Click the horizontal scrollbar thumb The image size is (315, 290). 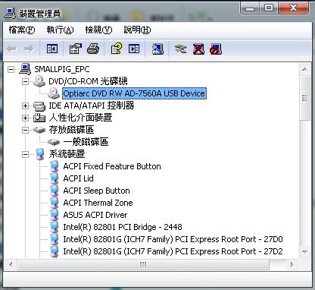(143, 265)
